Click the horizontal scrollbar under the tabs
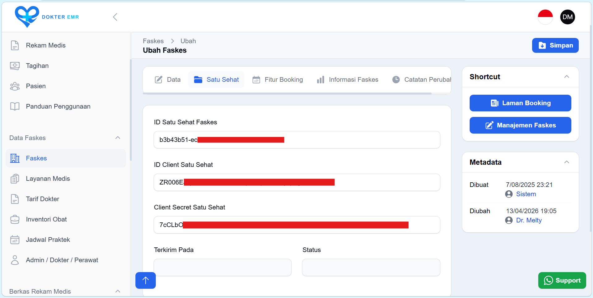593x298 pixels. [x=287, y=93]
